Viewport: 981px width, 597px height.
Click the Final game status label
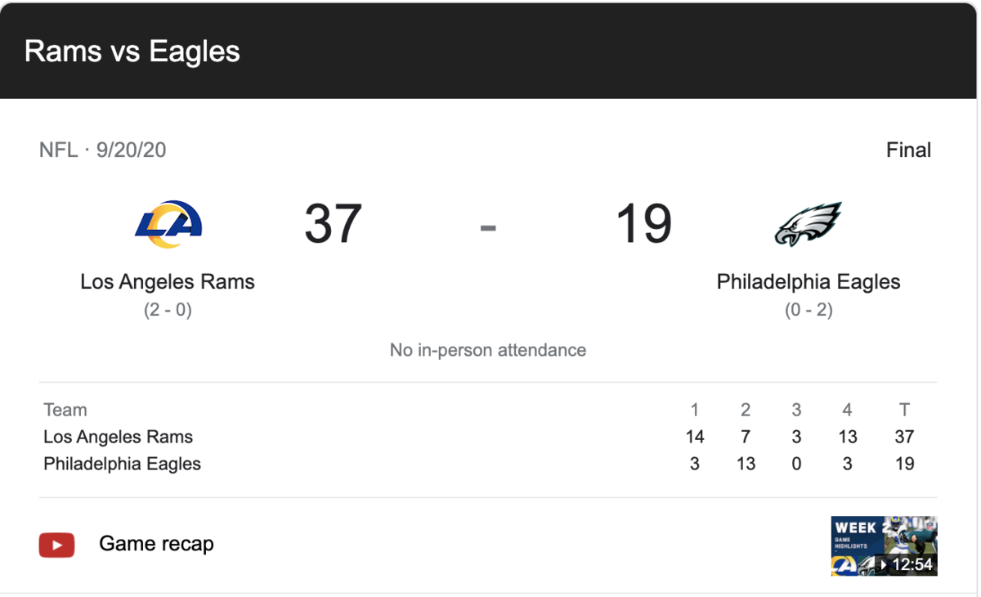click(x=908, y=150)
